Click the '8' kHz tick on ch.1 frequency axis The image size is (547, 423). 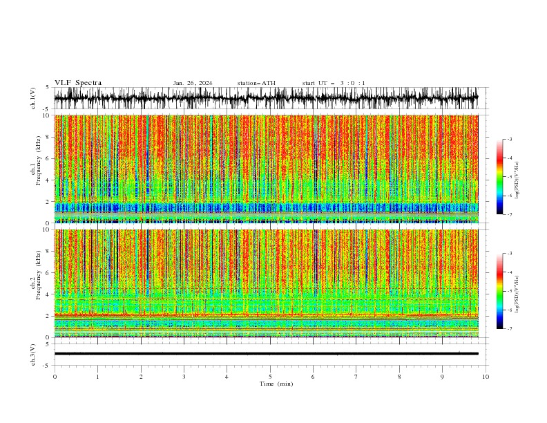(49, 137)
